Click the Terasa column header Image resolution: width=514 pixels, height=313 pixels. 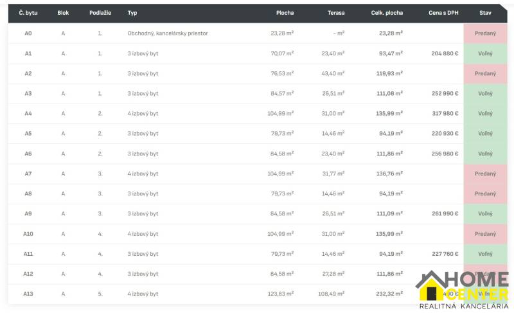click(x=335, y=13)
